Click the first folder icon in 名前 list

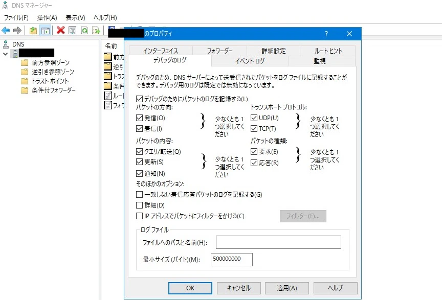(107, 57)
